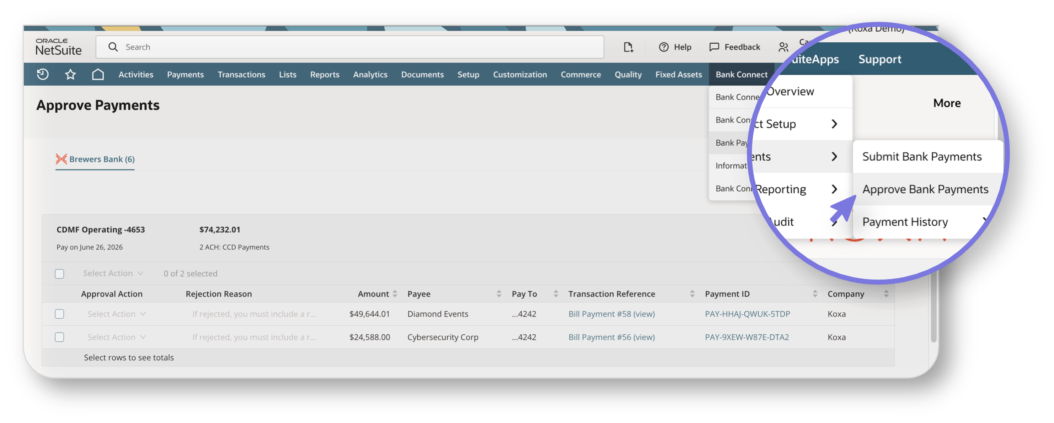Image resolution: width=1054 pixels, height=423 pixels.
Task: Open payment PAY-HHAJ-QWUK-5TDP link
Action: 747,314
